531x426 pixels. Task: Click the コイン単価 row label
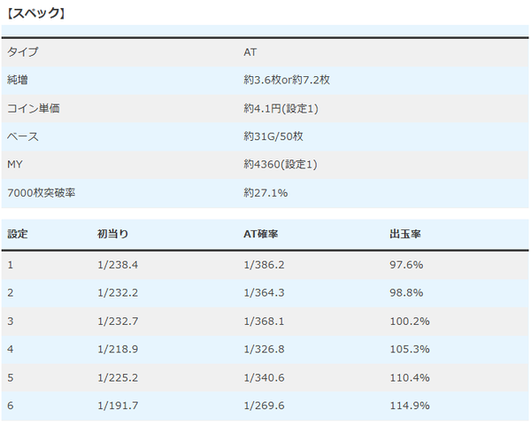coord(34,108)
